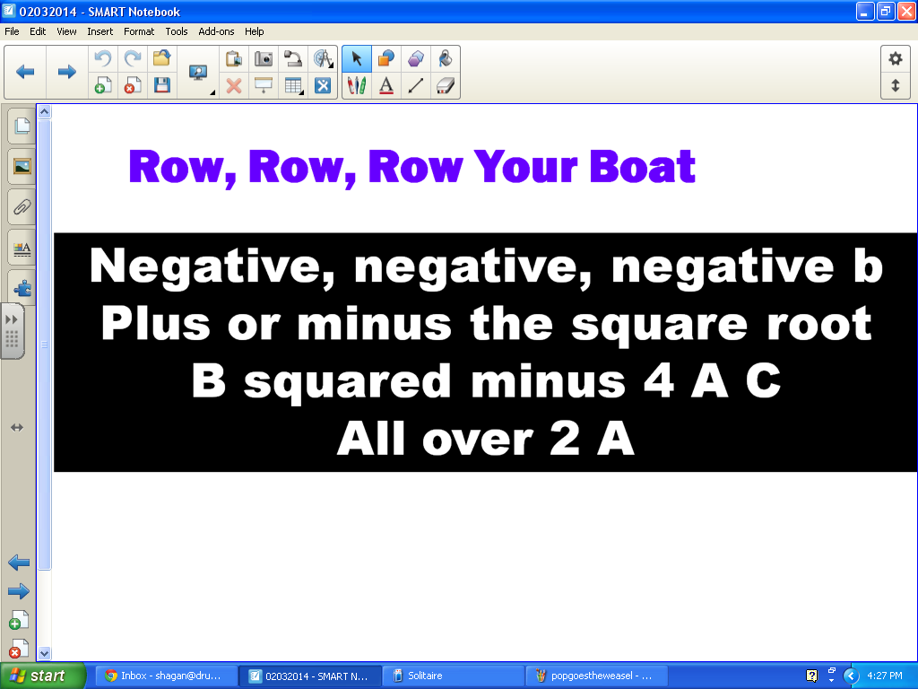The width and height of the screenshot is (918, 689).
Task: Click the 4:27 PM clock
Action: [885, 676]
